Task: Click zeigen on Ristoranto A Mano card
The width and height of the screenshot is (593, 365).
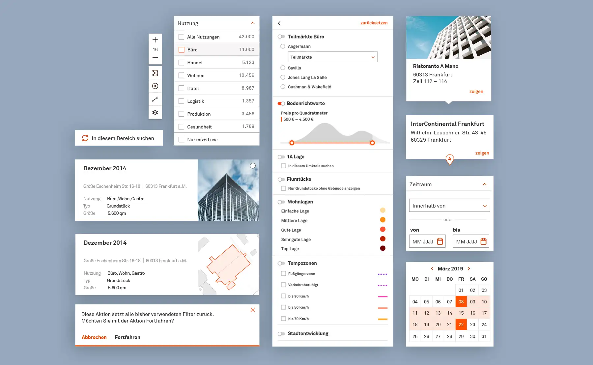Action: click(x=476, y=91)
